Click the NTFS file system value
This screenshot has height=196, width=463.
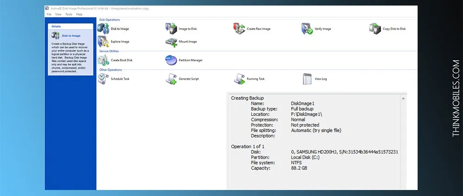(296, 162)
